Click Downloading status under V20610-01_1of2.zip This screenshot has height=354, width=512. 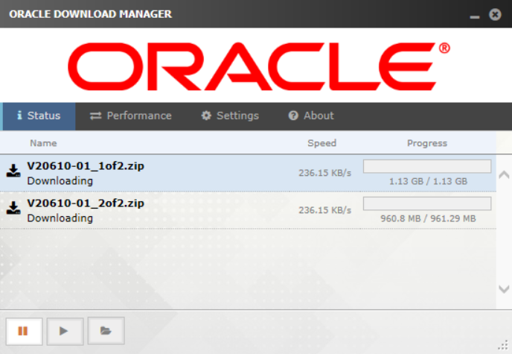tap(60, 181)
